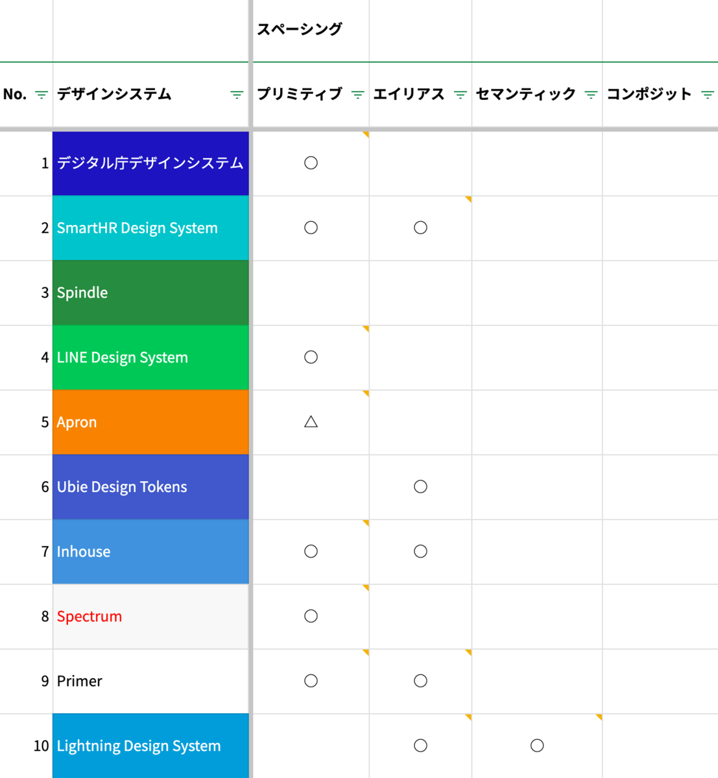Select the row number 1 cell
The width and height of the screenshot is (718, 778).
pos(26,163)
